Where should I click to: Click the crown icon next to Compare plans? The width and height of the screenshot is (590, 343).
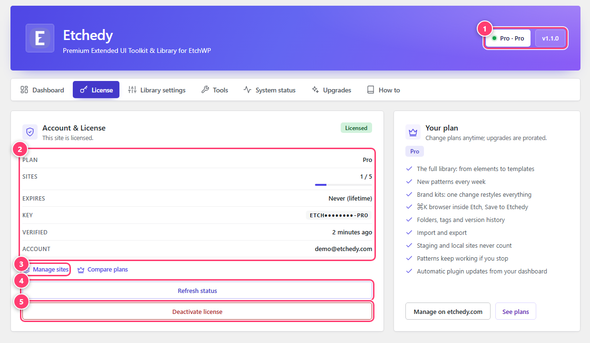pyautogui.click(x=81, y=270)
